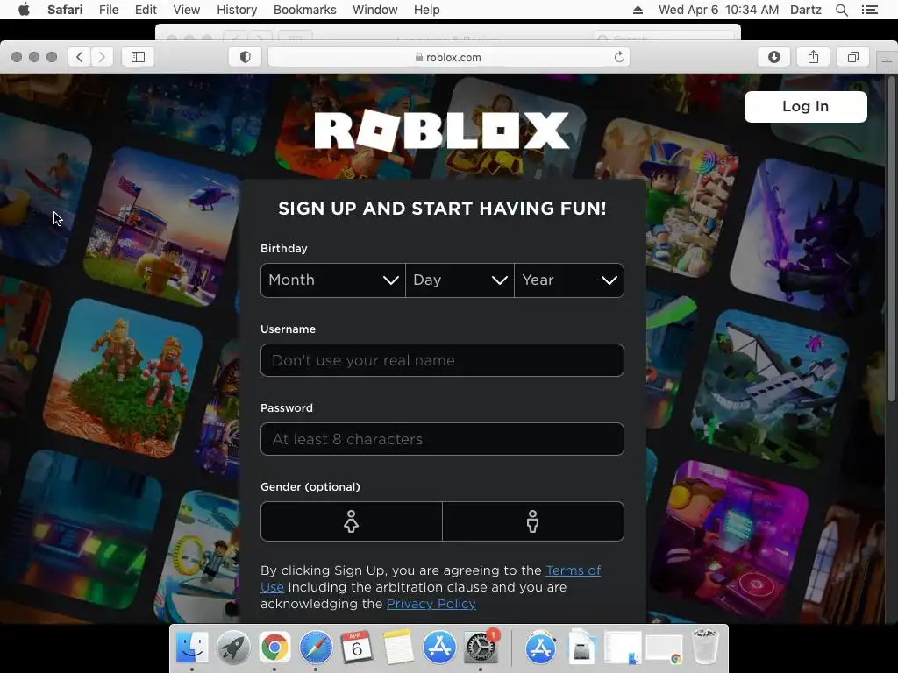Open the Safari menu
This screenshot has width=898, height=673.
click(65, 10)
